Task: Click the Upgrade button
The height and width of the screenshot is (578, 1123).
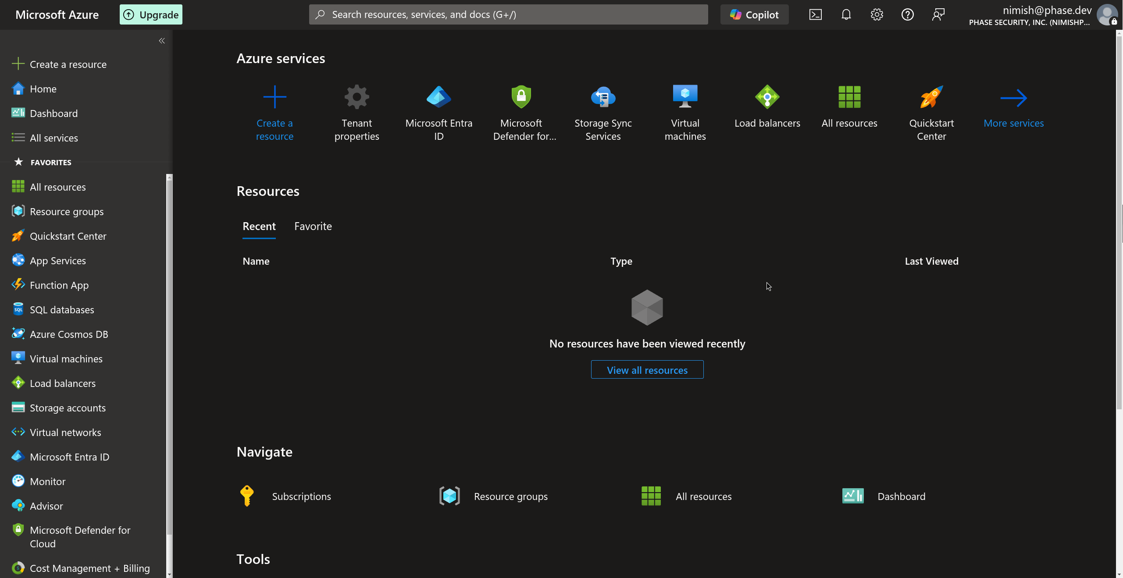Action: pyautogui.click(x=151, y=14)
